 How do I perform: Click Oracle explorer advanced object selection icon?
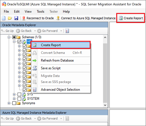tap(67, 31)
